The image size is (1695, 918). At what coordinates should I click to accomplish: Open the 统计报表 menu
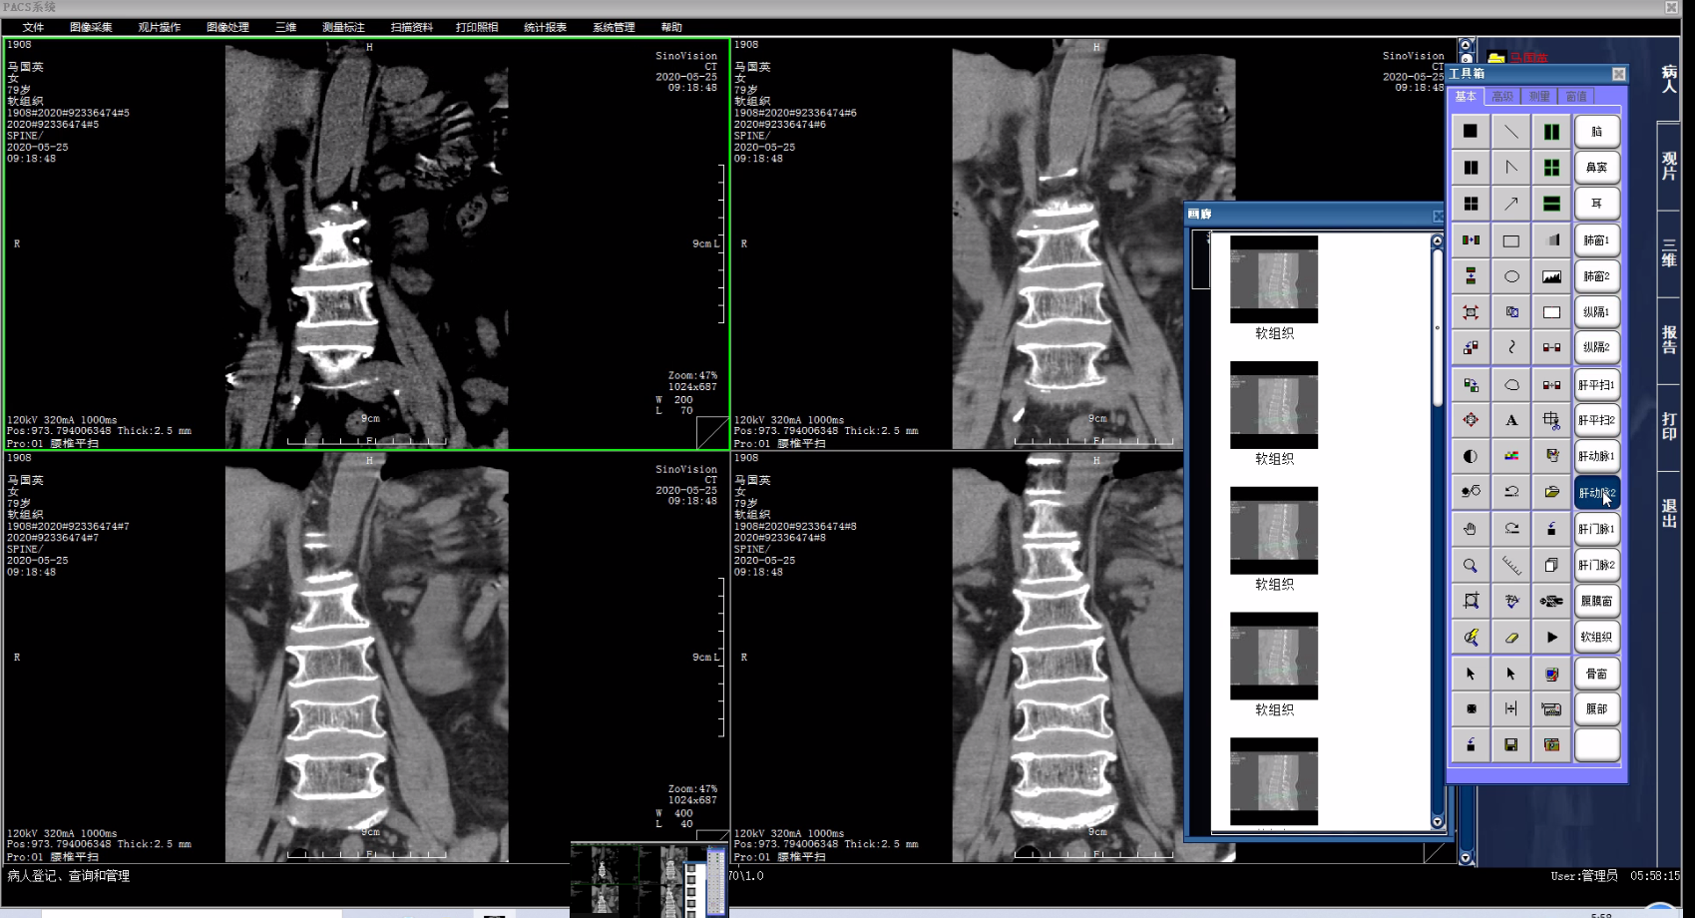(545, 27)
